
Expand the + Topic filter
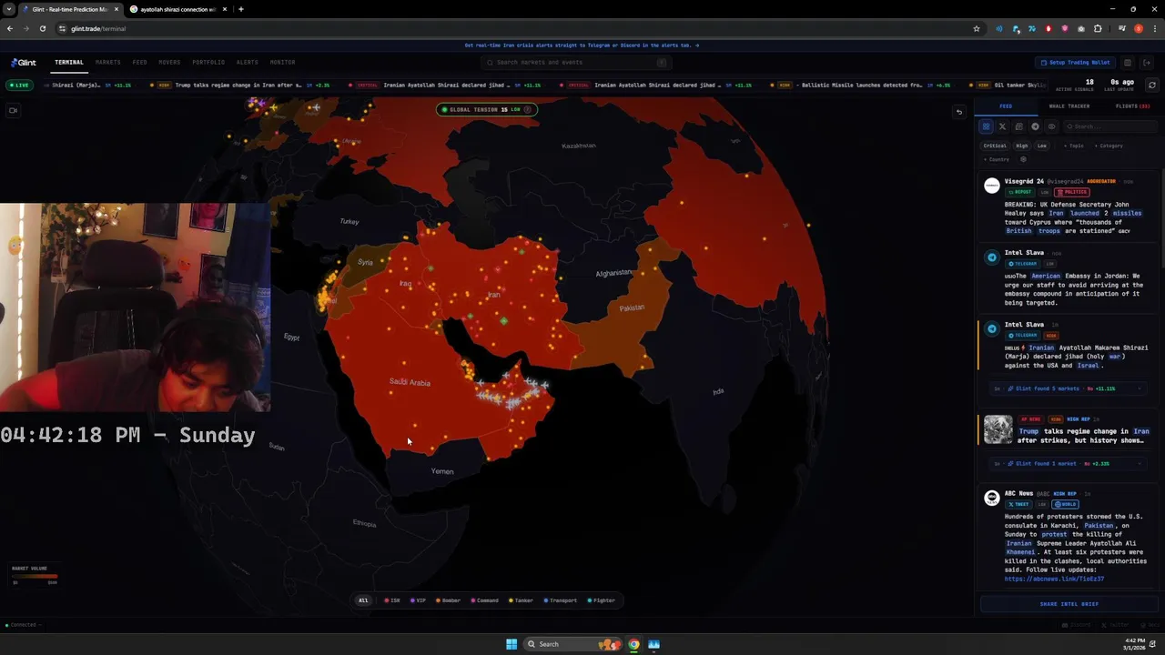pos(1074,146)
